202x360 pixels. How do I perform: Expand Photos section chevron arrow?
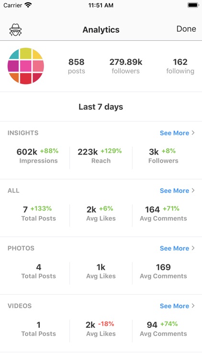(x=193, y=248)
